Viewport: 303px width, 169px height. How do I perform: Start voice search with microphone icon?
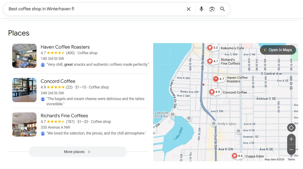click(x=201, y=9)
